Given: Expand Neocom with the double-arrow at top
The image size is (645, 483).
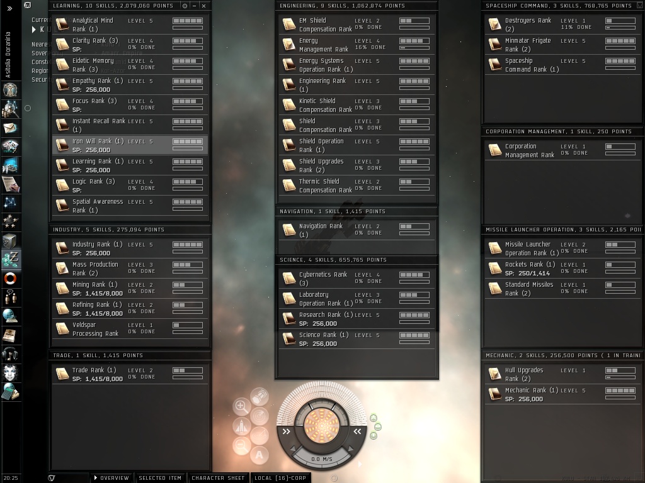Looking at the screenshot, I should [9, 8].
